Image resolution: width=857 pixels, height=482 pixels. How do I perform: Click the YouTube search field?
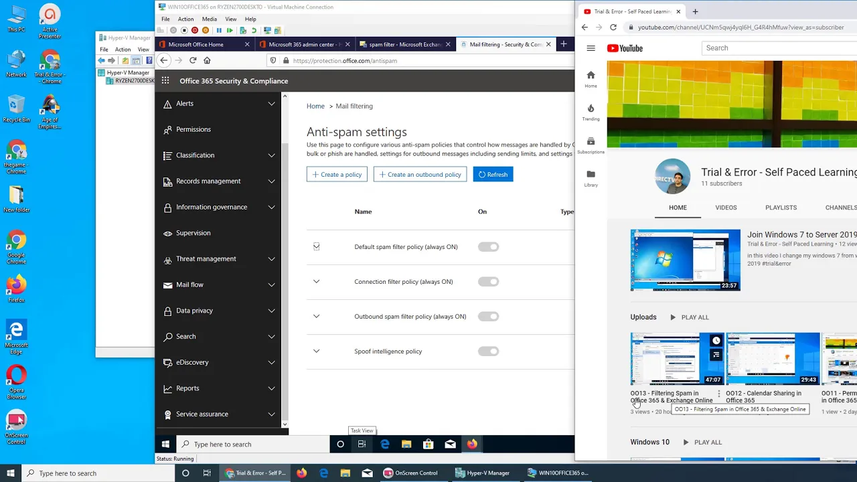pyautogui.click(x=780, y=48)
